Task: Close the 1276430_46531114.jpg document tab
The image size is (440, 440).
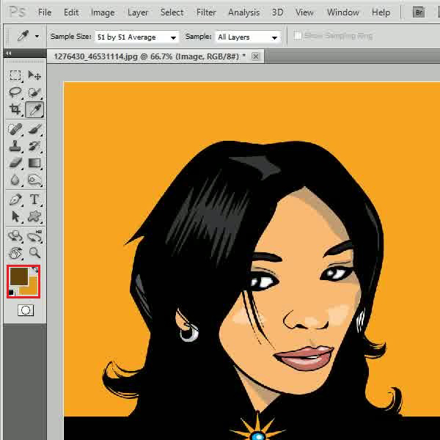Action: click(x=256, y=56)
